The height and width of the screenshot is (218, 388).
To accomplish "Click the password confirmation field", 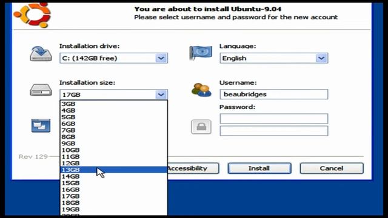I will pyautogui.click(x=274, y=131).
